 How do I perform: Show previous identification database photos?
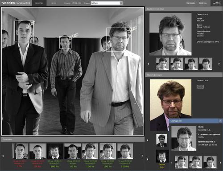tap(148, 140)
